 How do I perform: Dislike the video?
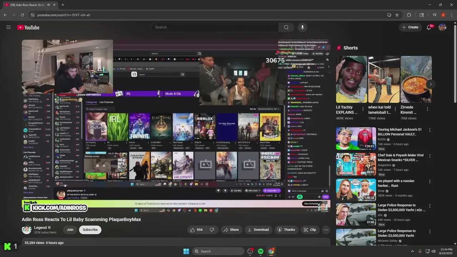pyautogui.click(x=212, y=230)
